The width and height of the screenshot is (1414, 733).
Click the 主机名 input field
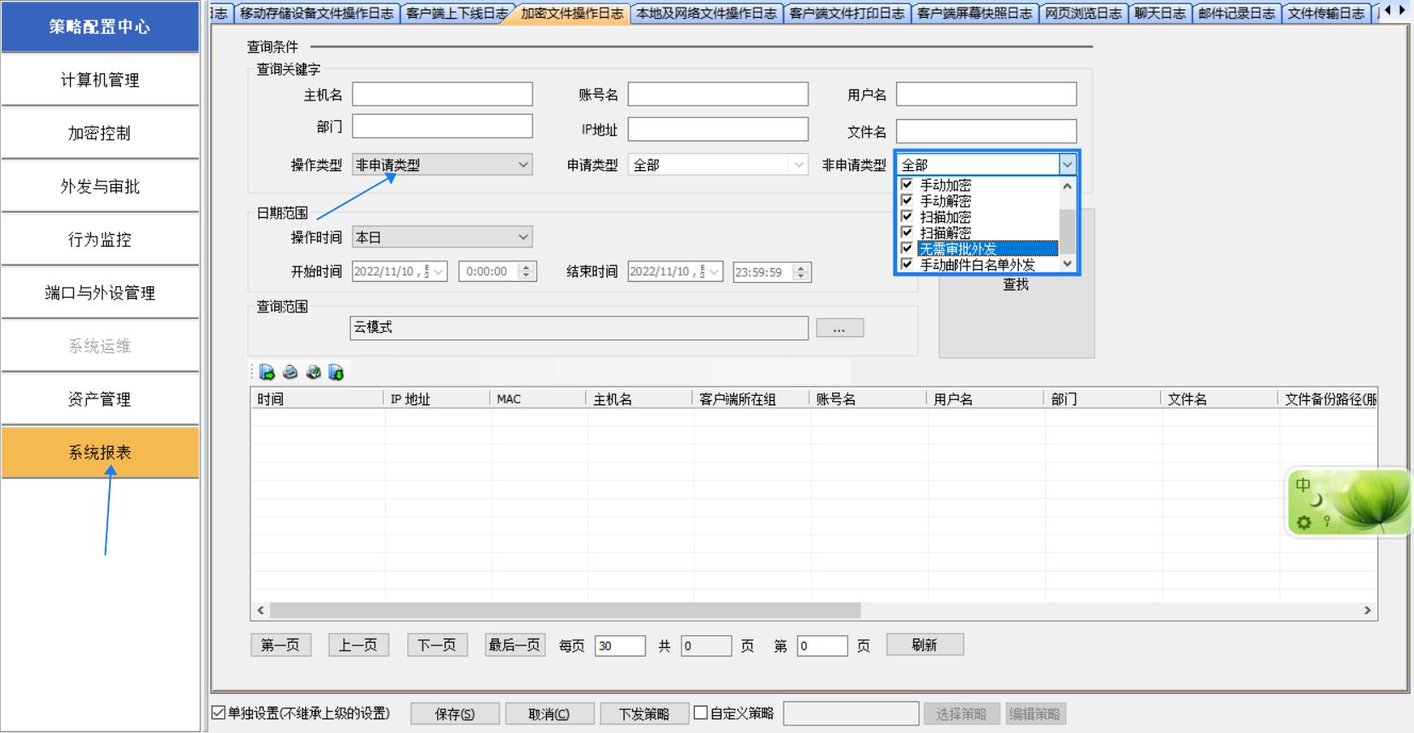pos(442,94)
